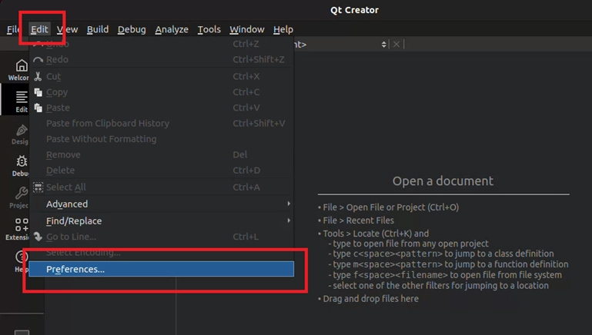Open Design mode from the left sidebar

(21, 134)
